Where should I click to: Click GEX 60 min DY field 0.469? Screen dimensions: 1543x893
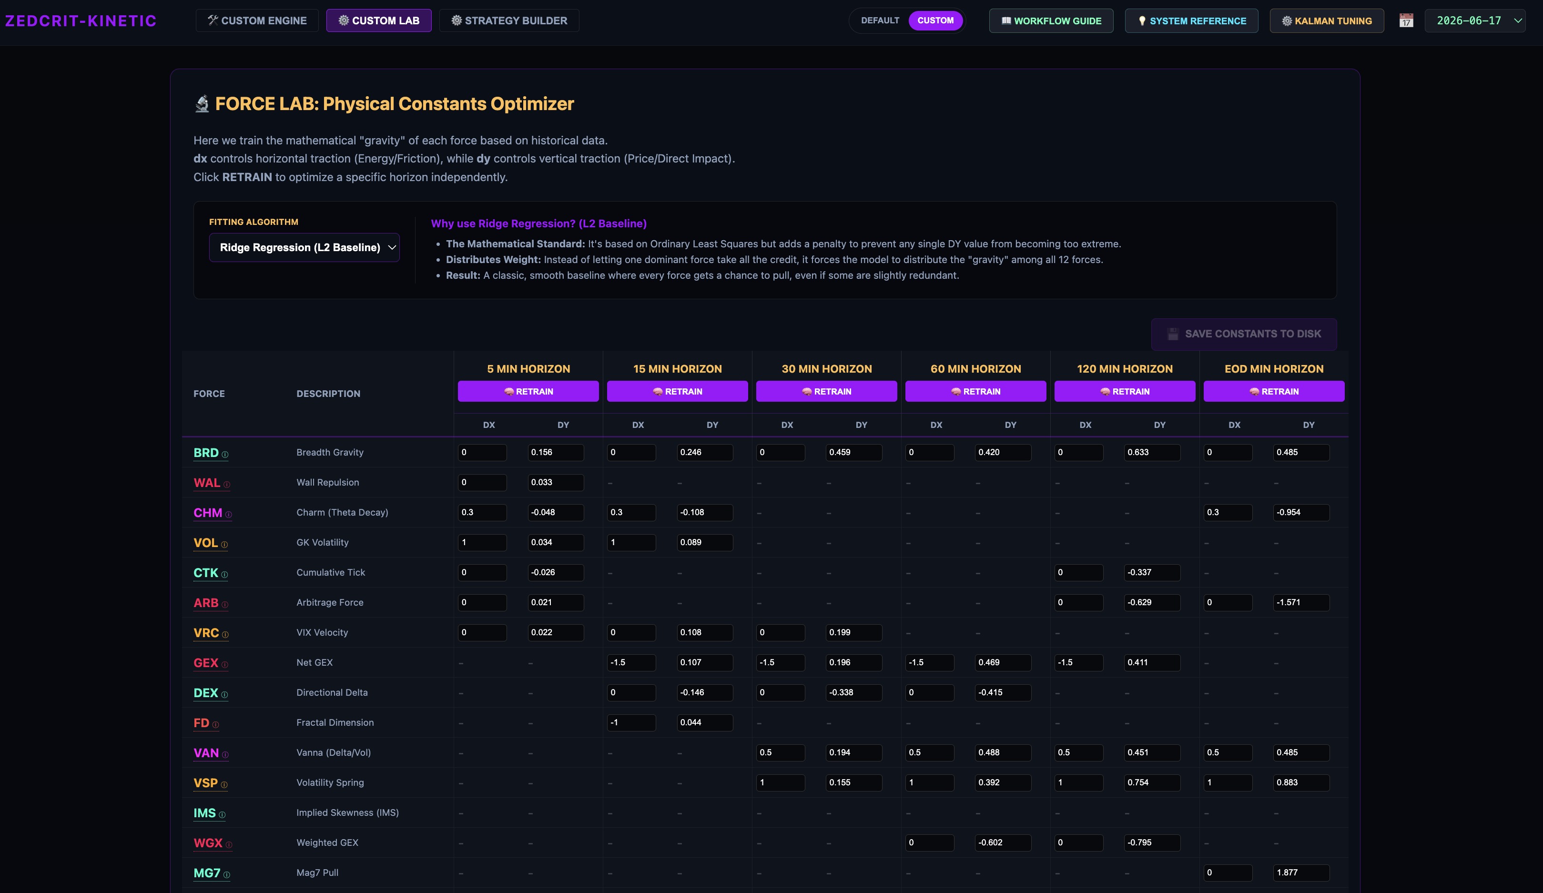coord(1003,663)
